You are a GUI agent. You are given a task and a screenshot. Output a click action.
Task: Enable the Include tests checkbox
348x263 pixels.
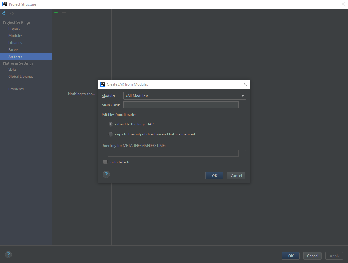tap(106, 162)
